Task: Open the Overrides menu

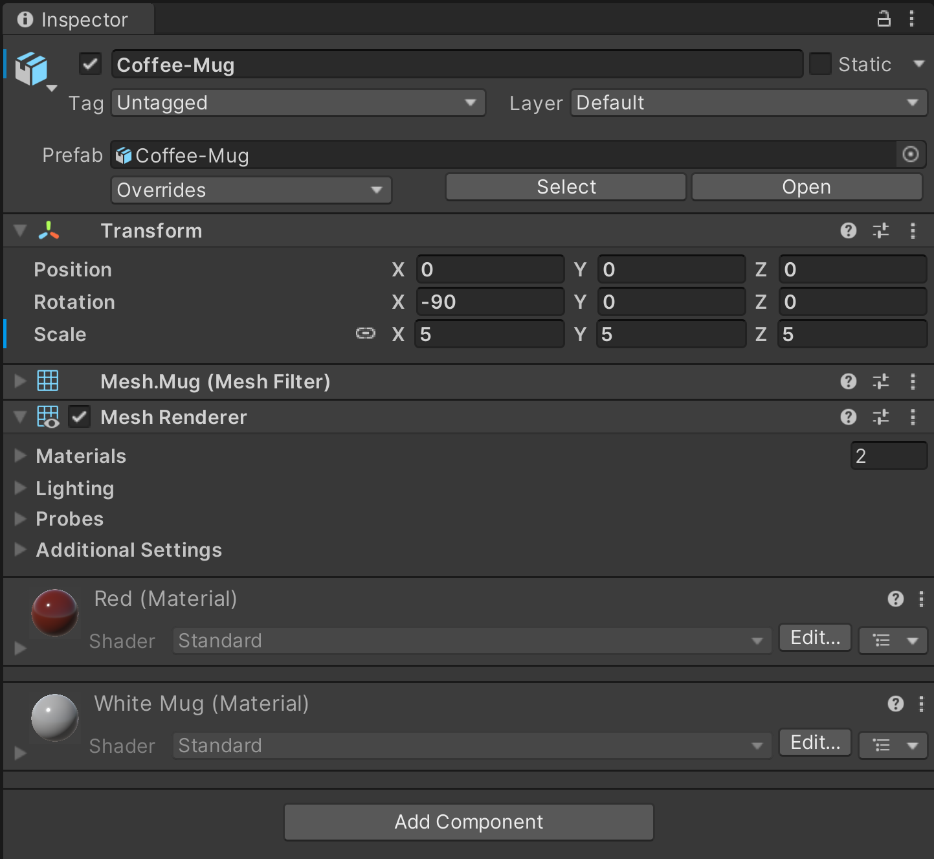Action: click(250, 190)
